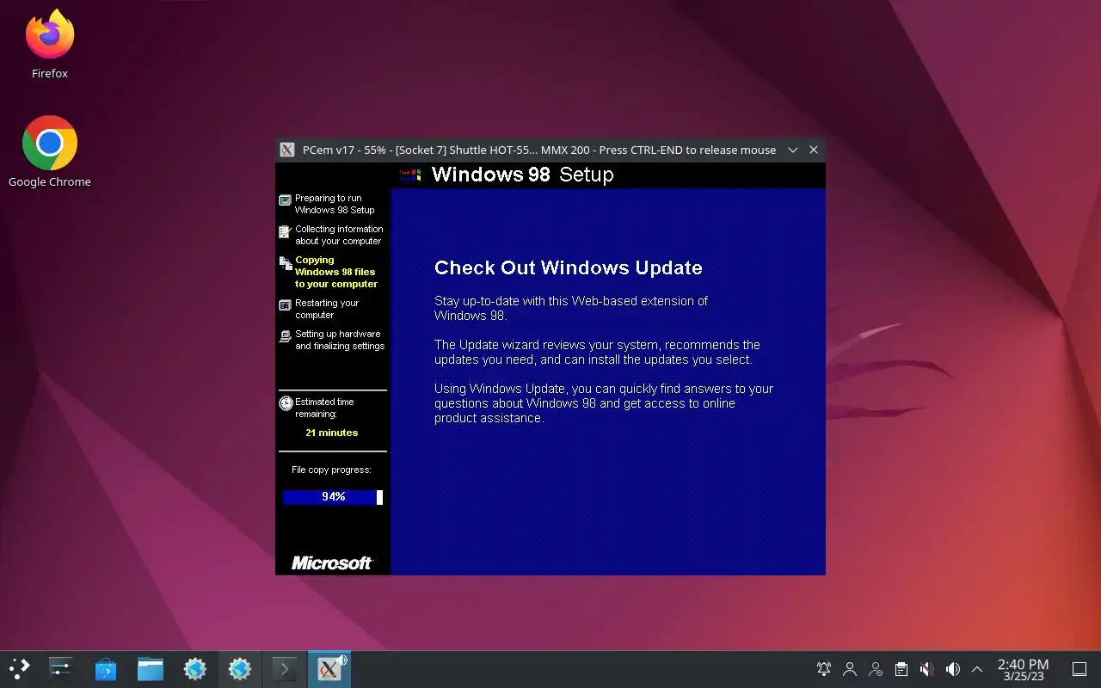Open the sliders settings icon in taskbar

tap(61, 669)
